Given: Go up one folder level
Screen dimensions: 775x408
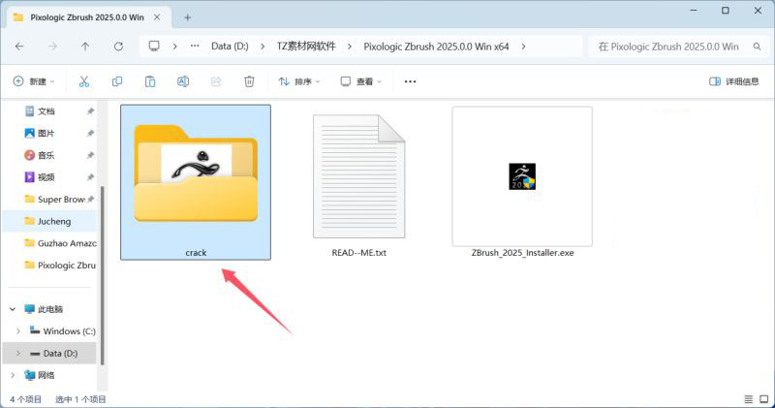Looking at the screenshot, I should click(85, 47).
